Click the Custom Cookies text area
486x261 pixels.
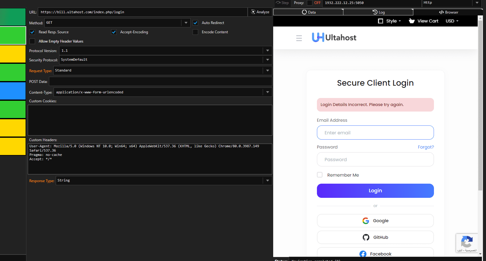click(x=150, y=120)
